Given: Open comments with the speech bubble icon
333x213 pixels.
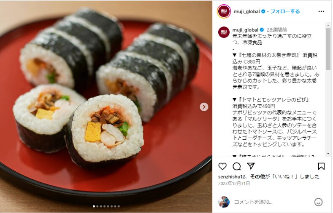Looking at the screenshot, I should 237,166.
